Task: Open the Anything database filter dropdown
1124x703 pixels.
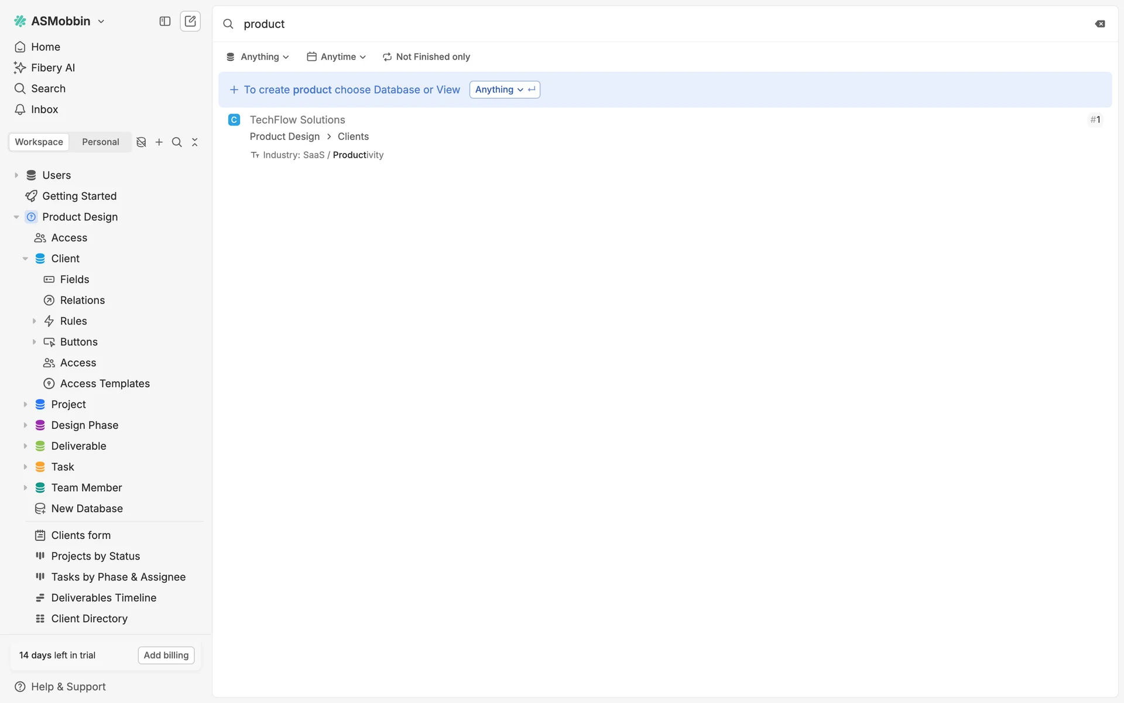Action: pyautogui.click(x=258, y=57)
